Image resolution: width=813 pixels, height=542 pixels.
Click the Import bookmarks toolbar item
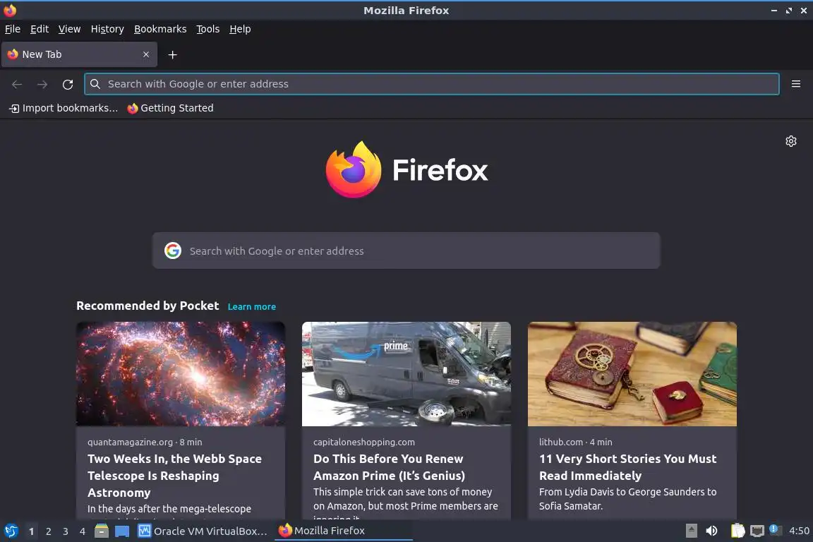point(64,108)
